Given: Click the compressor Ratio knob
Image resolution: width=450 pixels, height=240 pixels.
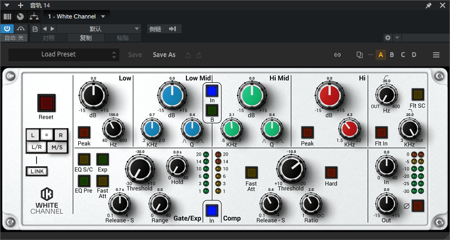Looking at the screenshot, I should (x=311, y=204).
